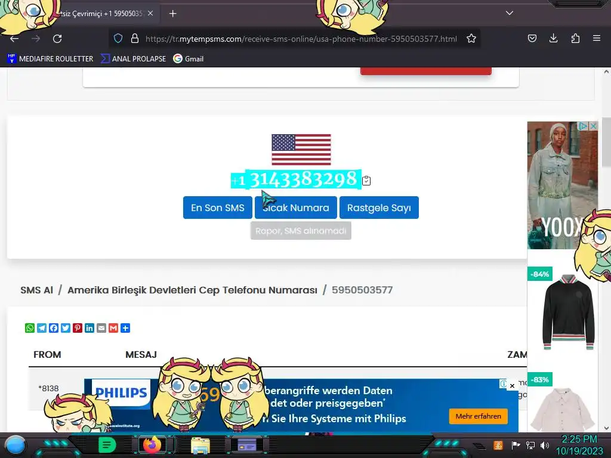Share via the LinkedIn icon
This screenshot has width=611, height=458.
pos(90,328)
